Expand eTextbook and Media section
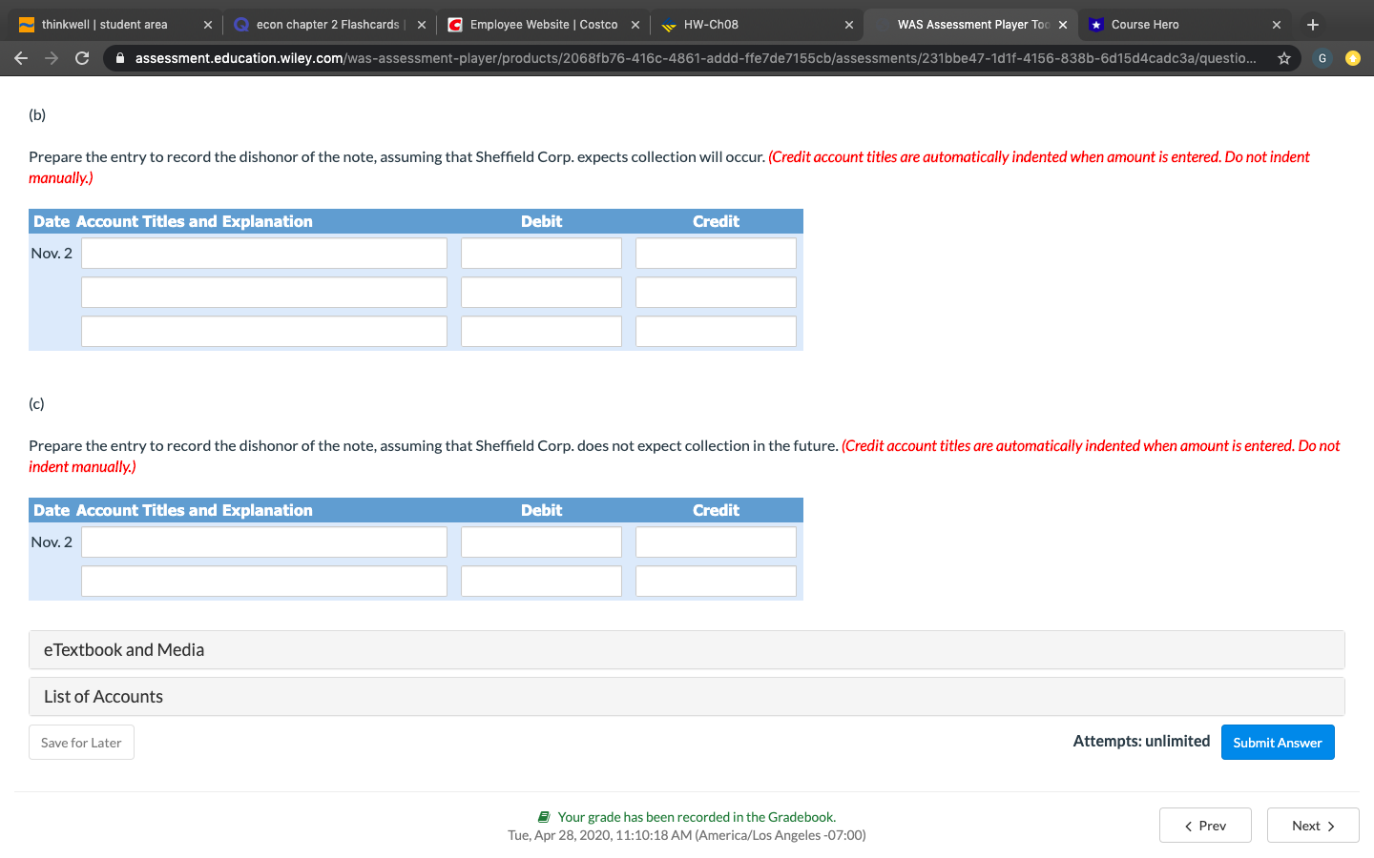1374x858 pixels. click(x=687, y=650)
